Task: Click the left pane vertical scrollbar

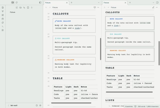Action: coord(100,49)
